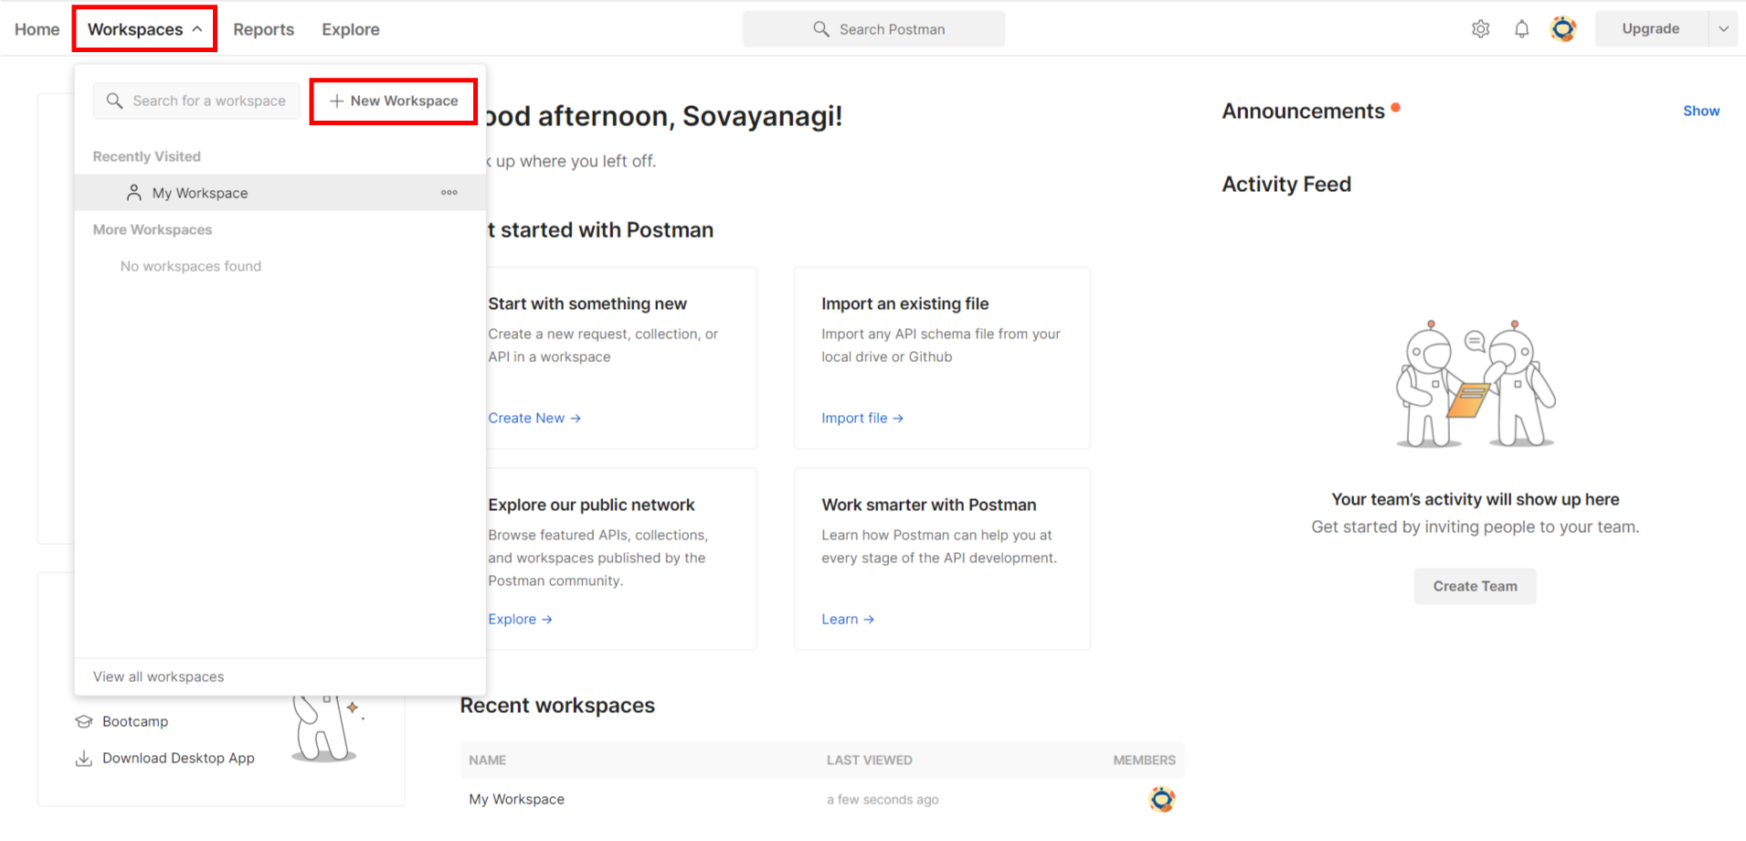Click View all workspaces

pyautogui.click(x=158, y=676)
